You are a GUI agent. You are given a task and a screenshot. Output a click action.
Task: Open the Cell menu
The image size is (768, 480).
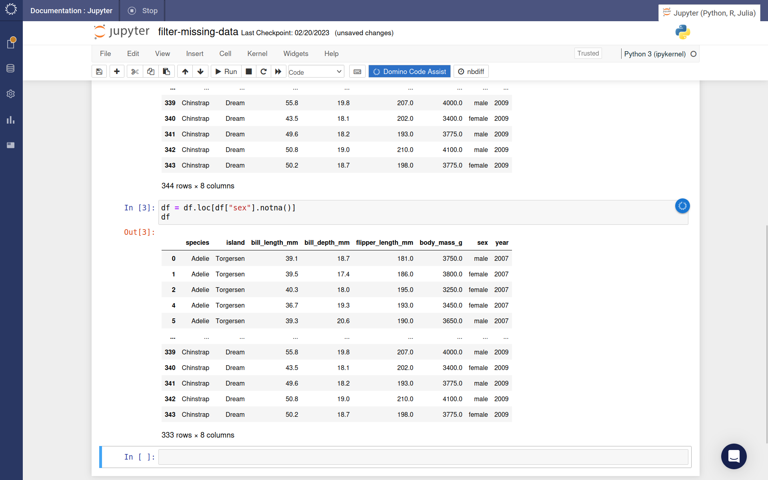(225, 54)
